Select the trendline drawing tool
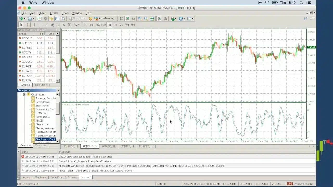Screen dimensions: 333x187 coord(46,25)
